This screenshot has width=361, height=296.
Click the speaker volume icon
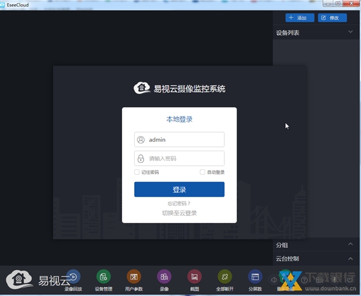point(274,280)
